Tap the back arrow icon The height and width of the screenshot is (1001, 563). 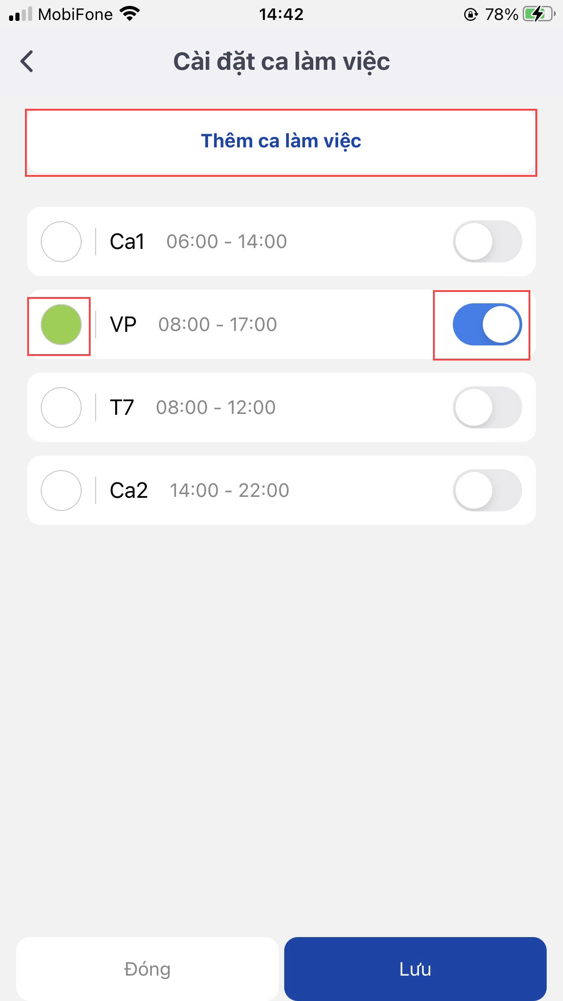[x=27, y=61]
